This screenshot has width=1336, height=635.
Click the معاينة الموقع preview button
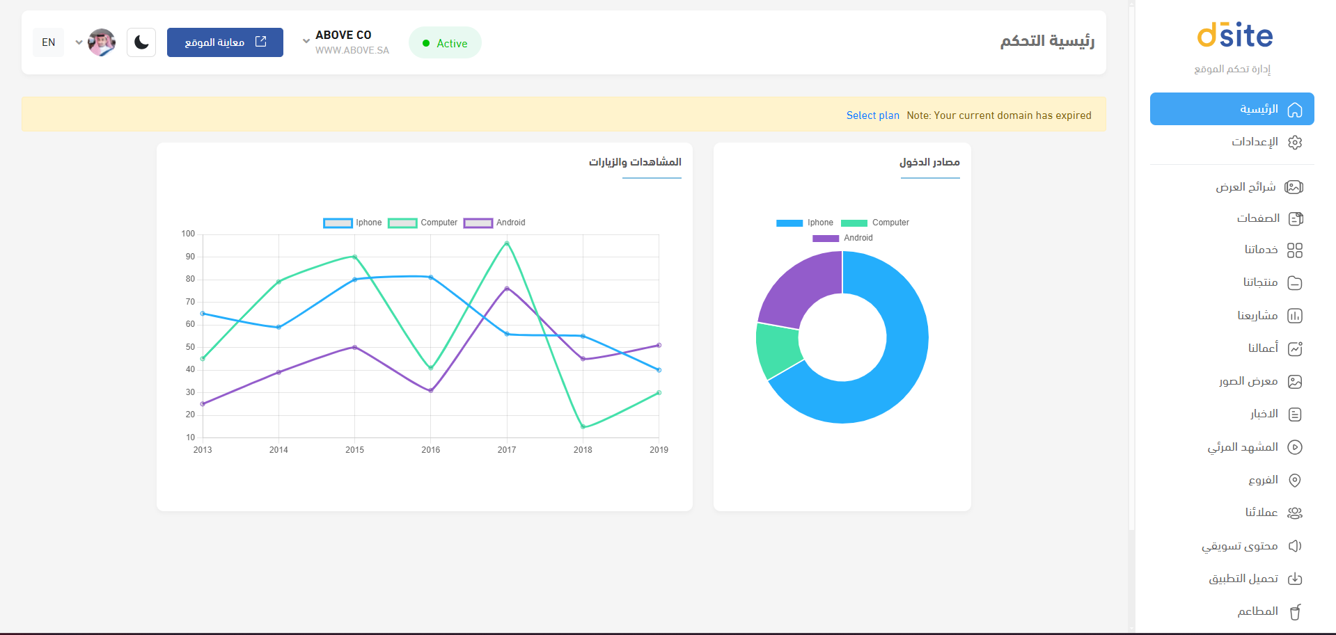click(x=225, y=42)
